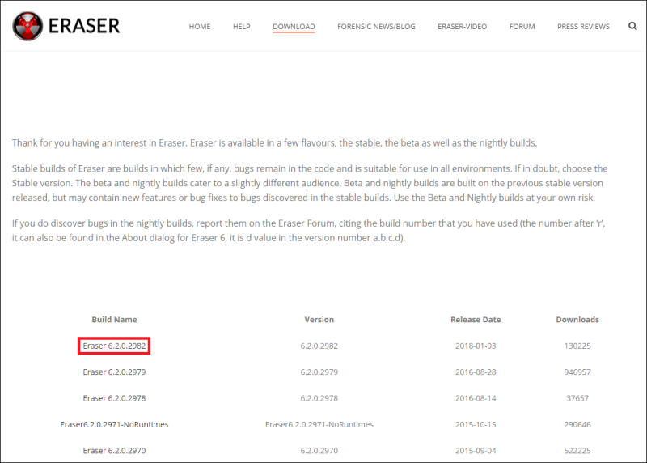Click the Downloads column header
The width and height of the screenshot is (647, 463).
(577, 320)
